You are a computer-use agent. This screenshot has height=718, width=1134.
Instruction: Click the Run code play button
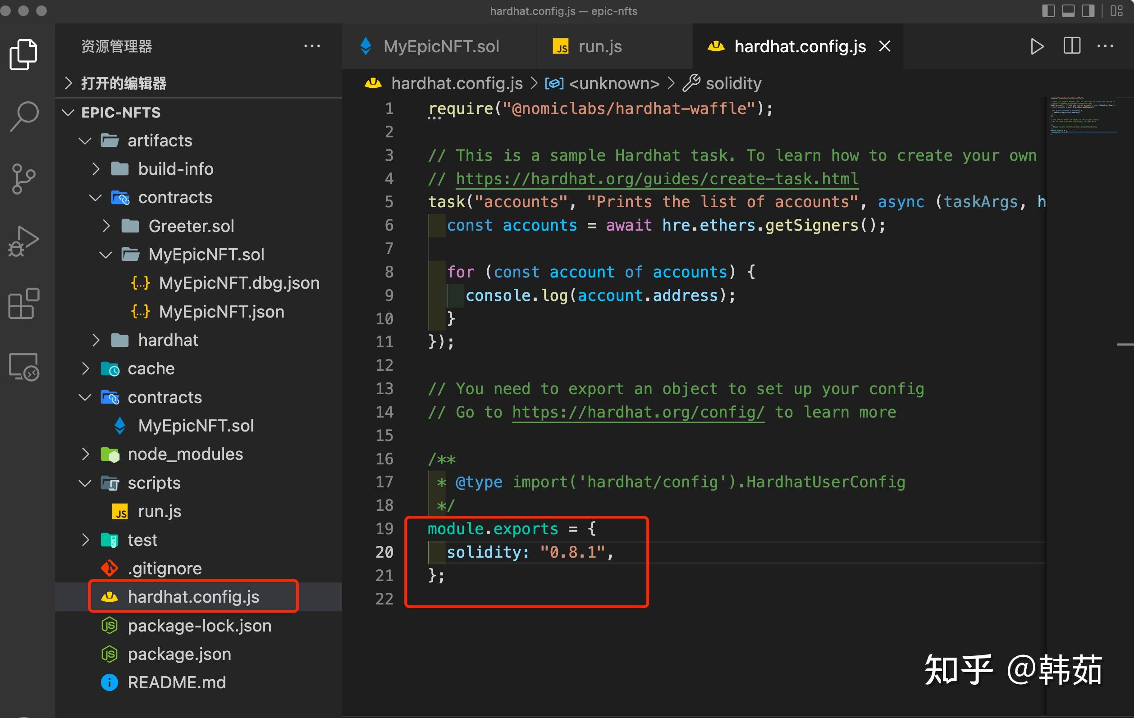tap(1037, 46)
